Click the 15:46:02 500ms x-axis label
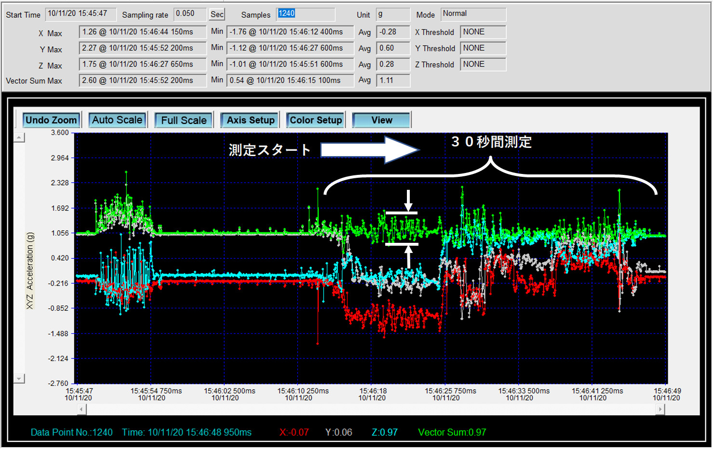The image size is (714, 450). [229, 391]
